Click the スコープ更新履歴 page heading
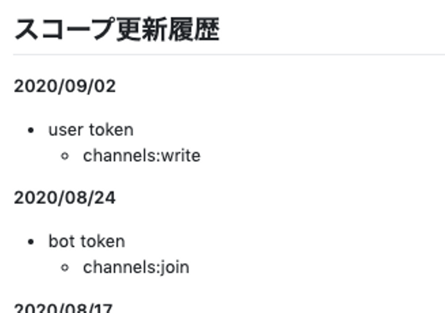The width and height of the screenshot is (445, 313). tap(117, 30)
